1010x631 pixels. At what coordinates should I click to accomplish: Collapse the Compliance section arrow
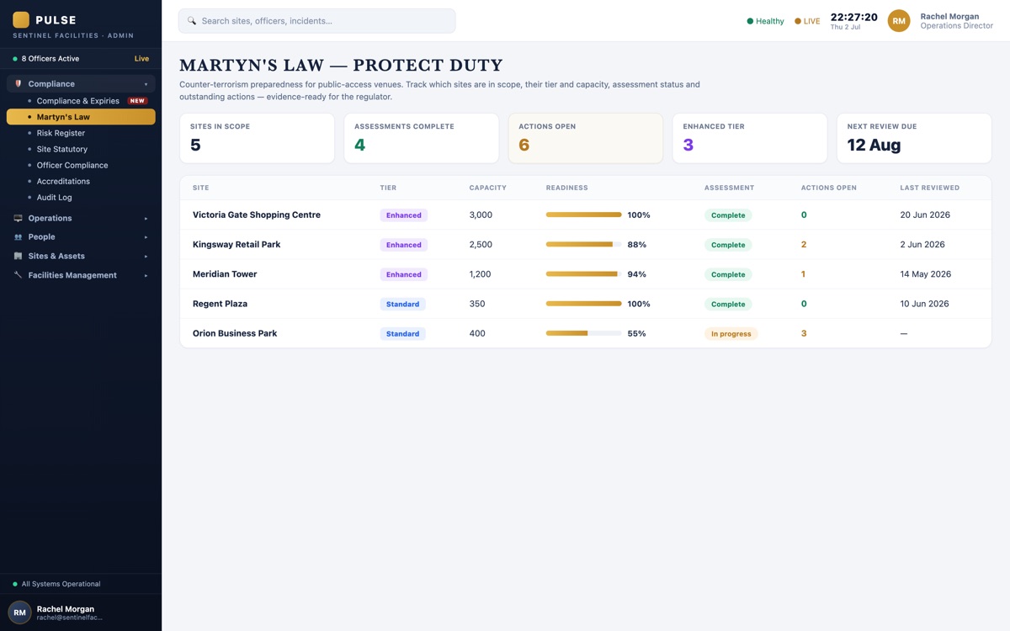(146, 84)
